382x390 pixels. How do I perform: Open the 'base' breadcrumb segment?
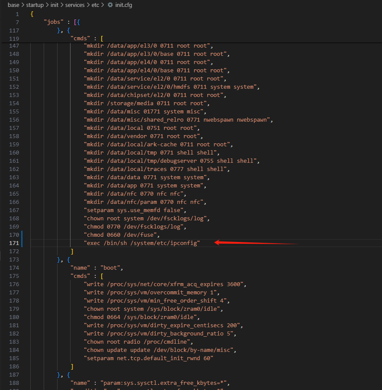click(x=13, y=5)
